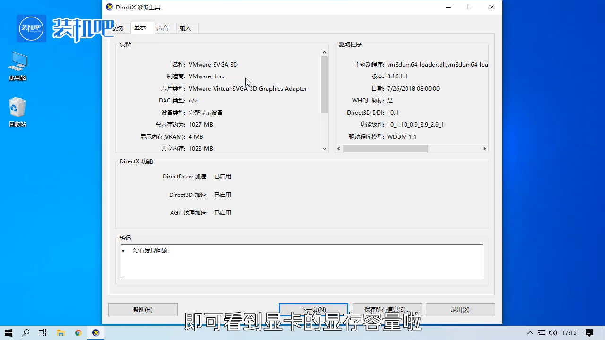Open the 输入 tab
The image size is (605, 340).
point(184,28)
